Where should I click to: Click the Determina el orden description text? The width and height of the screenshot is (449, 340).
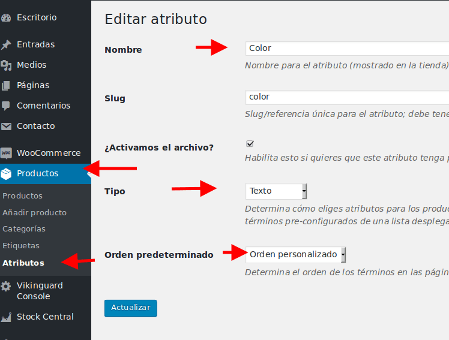tap(347, 272)
